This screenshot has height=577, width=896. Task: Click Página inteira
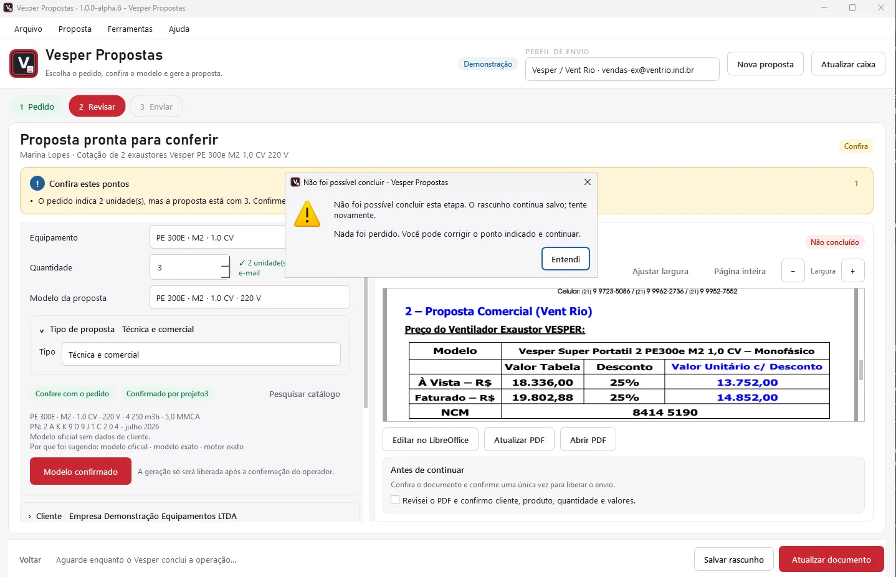tap(740, 271)
